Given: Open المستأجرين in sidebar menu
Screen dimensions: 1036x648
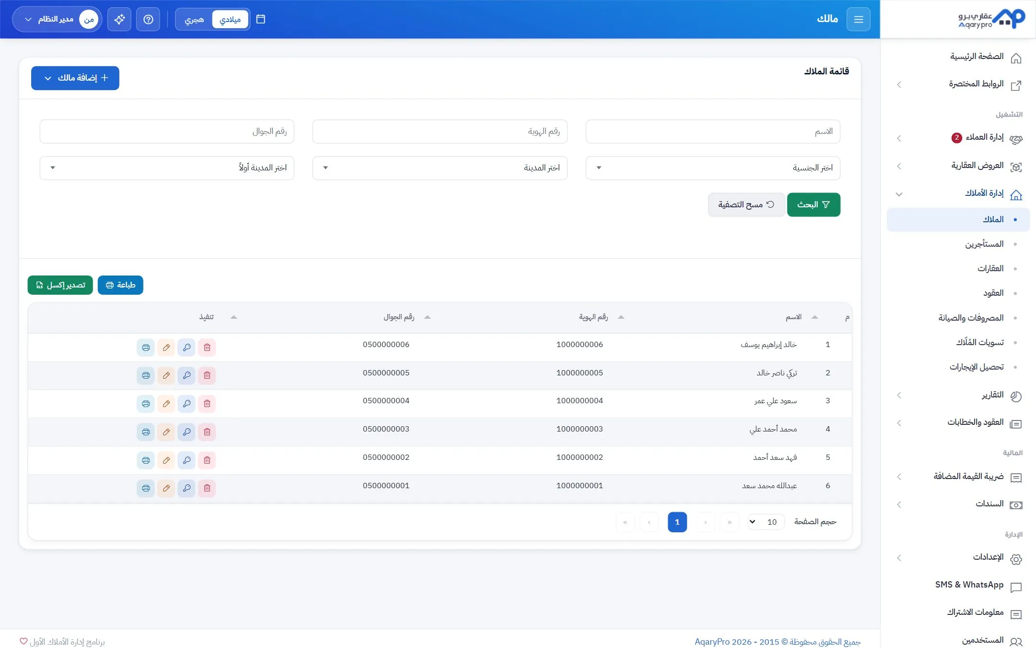Looking at the screenshot, I should click(x=984, y=244).
